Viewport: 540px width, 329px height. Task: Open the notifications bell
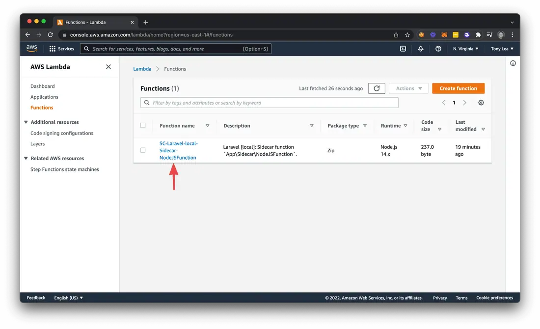[x=421, y=49]
